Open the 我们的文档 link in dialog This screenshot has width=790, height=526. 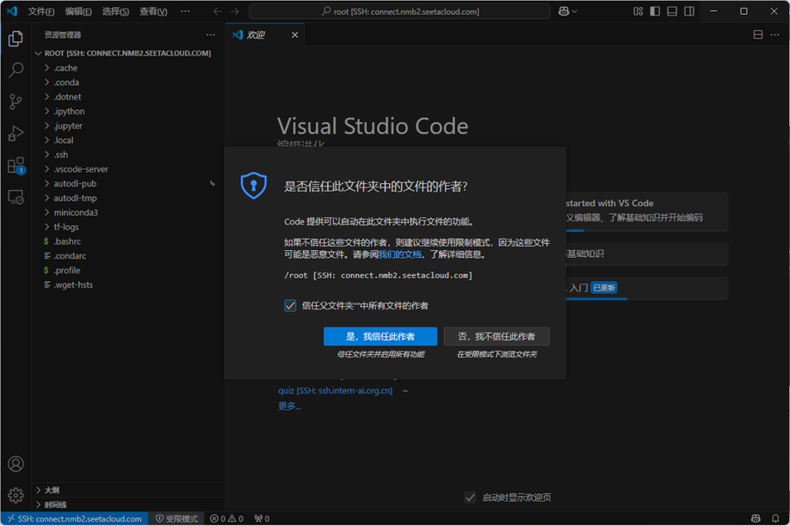[400, 254]
